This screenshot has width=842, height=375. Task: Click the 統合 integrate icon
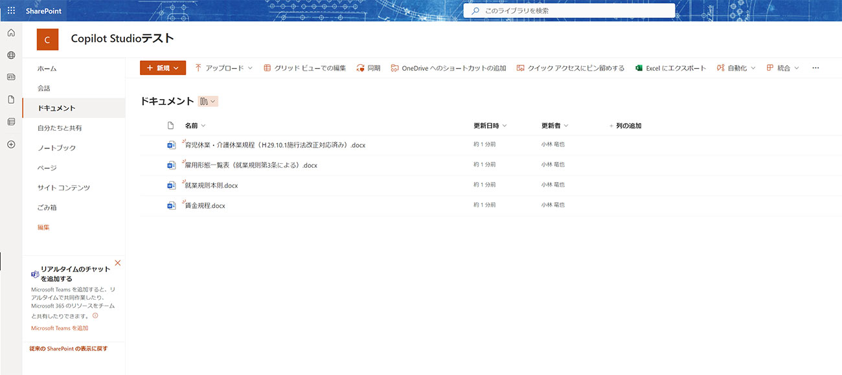(770, 68)
